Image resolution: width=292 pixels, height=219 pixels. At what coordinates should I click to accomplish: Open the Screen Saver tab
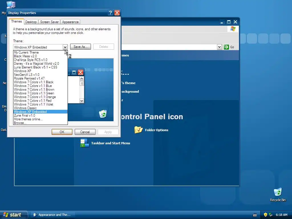[x=49, y=22]
